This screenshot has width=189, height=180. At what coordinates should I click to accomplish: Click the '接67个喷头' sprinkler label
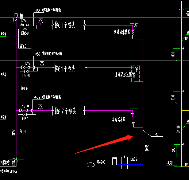coord(65,111)
